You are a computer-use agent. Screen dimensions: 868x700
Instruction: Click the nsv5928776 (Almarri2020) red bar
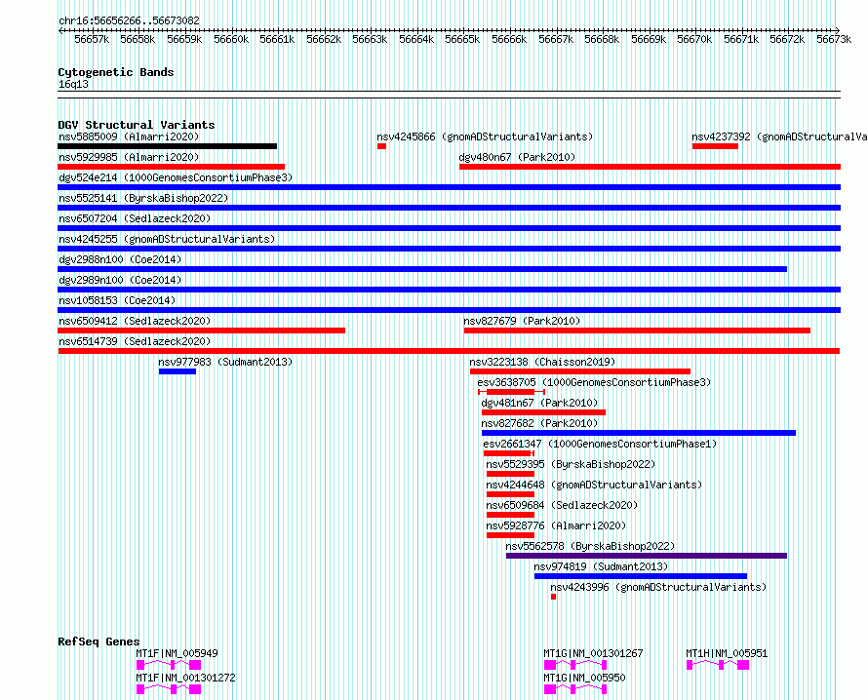[510, 535]
